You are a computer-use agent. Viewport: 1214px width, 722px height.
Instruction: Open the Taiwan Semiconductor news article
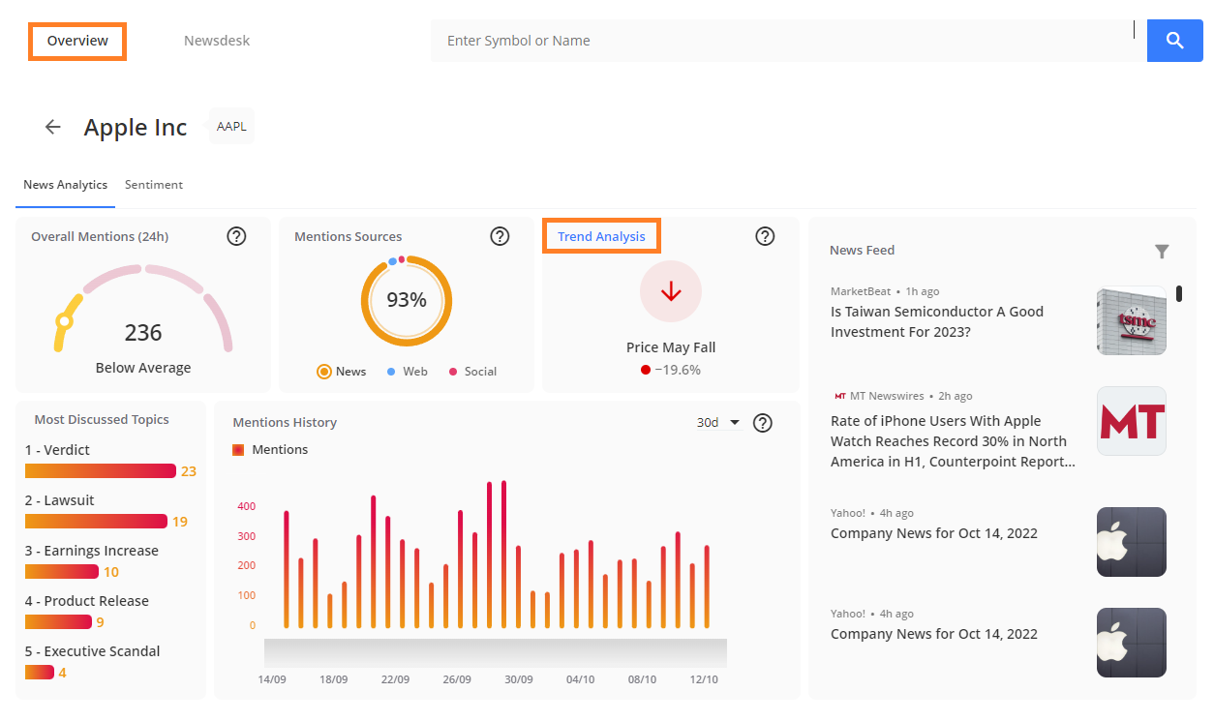937,321
